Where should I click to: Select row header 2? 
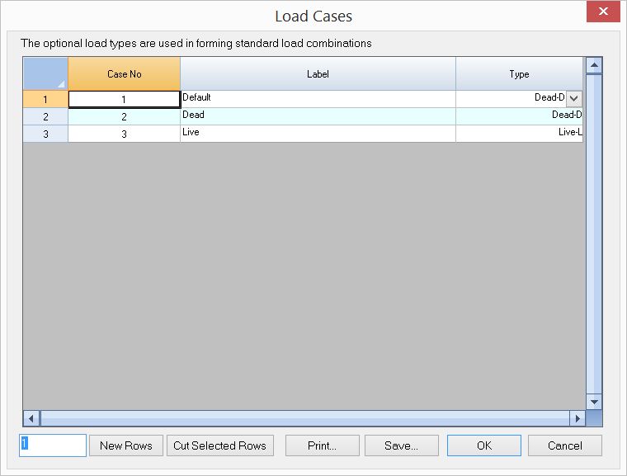[x=45, y=116]
